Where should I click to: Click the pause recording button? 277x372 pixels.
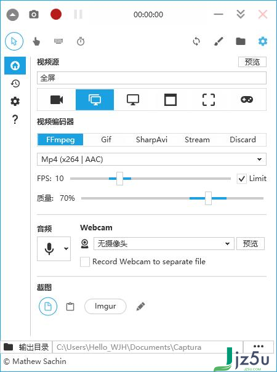[78, 14]
